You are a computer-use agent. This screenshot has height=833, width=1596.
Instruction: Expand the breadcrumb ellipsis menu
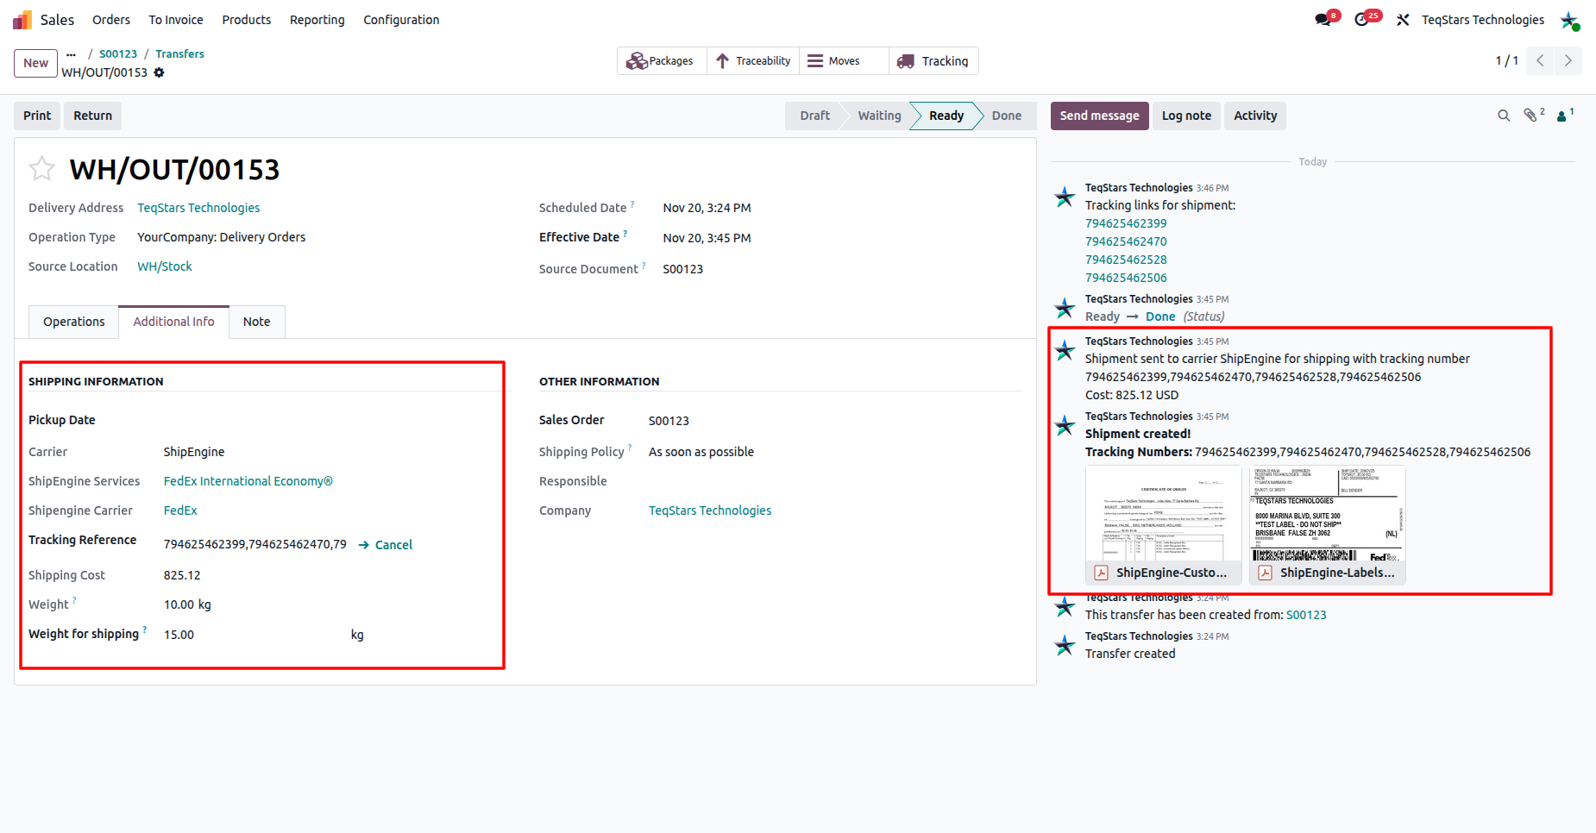pos(71,54)
